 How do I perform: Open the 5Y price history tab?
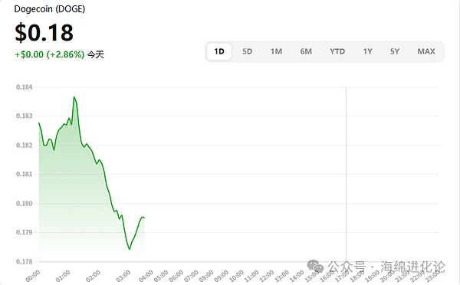395,51
